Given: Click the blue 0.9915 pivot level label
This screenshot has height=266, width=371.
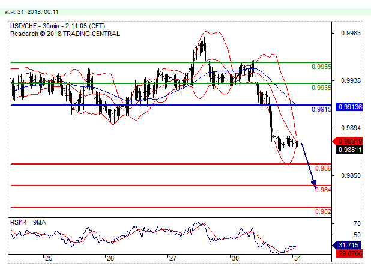Looking at the screenshot, I should click(321, 109).
